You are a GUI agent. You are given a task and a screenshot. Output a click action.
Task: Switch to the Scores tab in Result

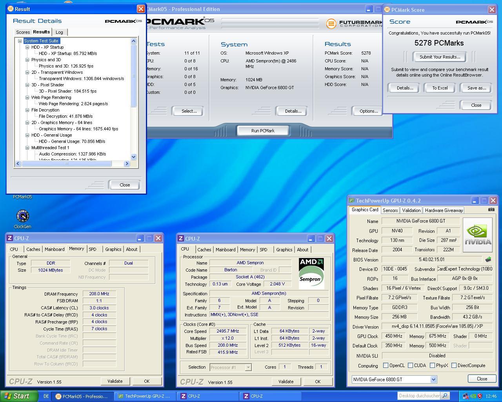point(23,32)
